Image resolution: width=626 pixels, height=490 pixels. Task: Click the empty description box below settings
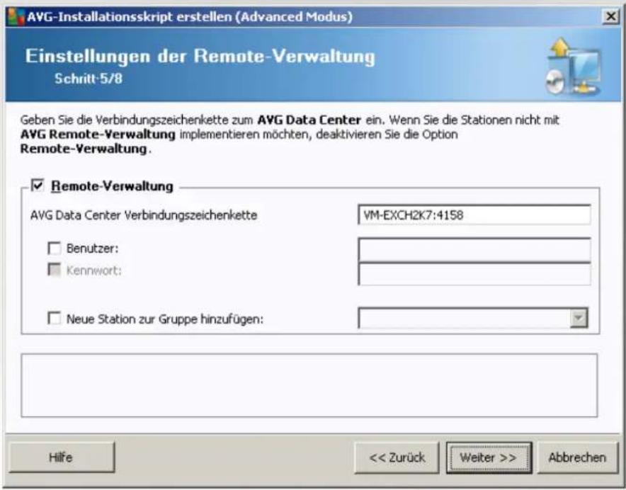309,385
